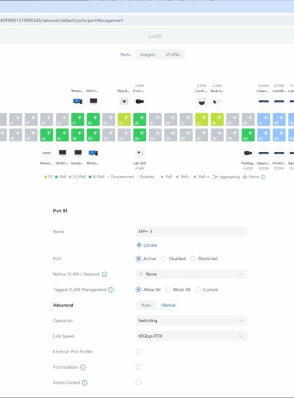Viewport: 294px width, 398px height.
Task: Open the Synology device below port 18
Action: (78, 152)
